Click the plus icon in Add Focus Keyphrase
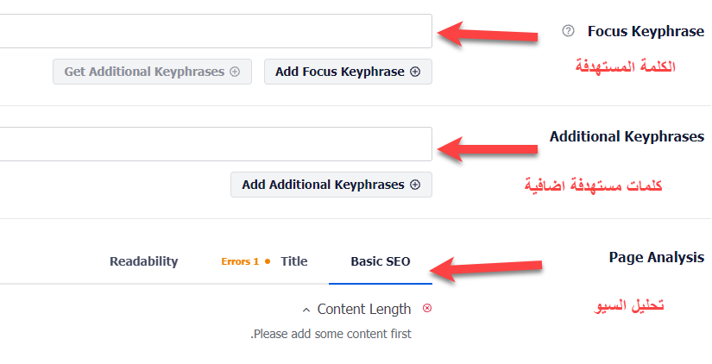 click(415, 72)
